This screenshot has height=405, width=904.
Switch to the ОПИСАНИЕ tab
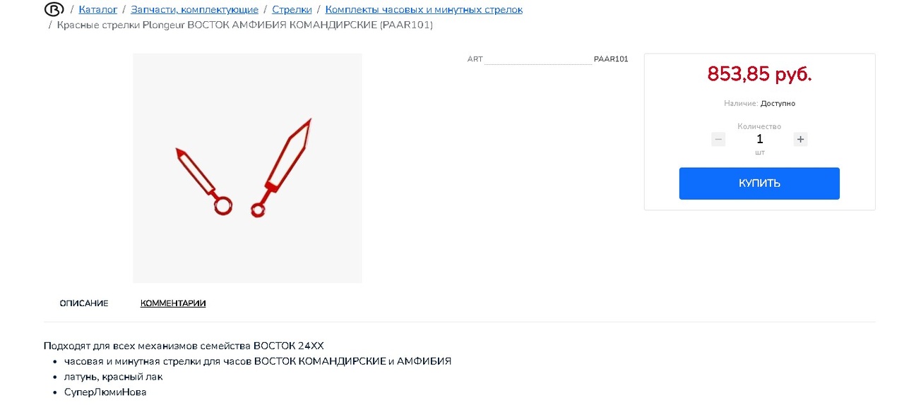(x=84, y=303)
